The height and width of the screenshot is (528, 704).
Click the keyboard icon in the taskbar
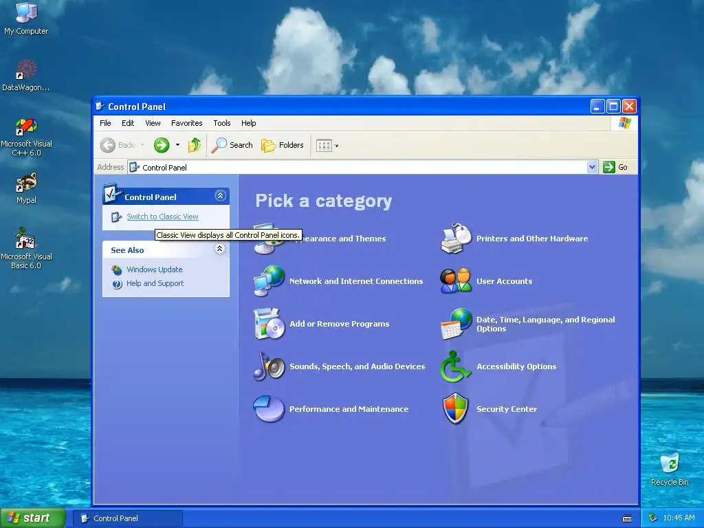click(627, 518)
